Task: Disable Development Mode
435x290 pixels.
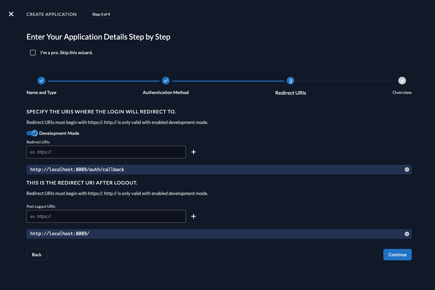Action: pyautogui.click(x=32, y=133)
